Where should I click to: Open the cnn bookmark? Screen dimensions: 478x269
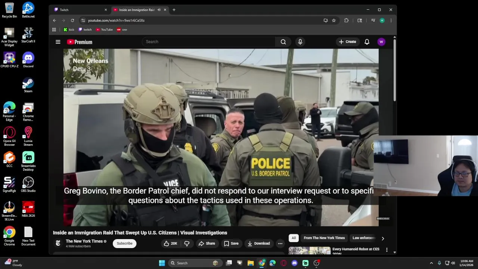tap(122, 30)
